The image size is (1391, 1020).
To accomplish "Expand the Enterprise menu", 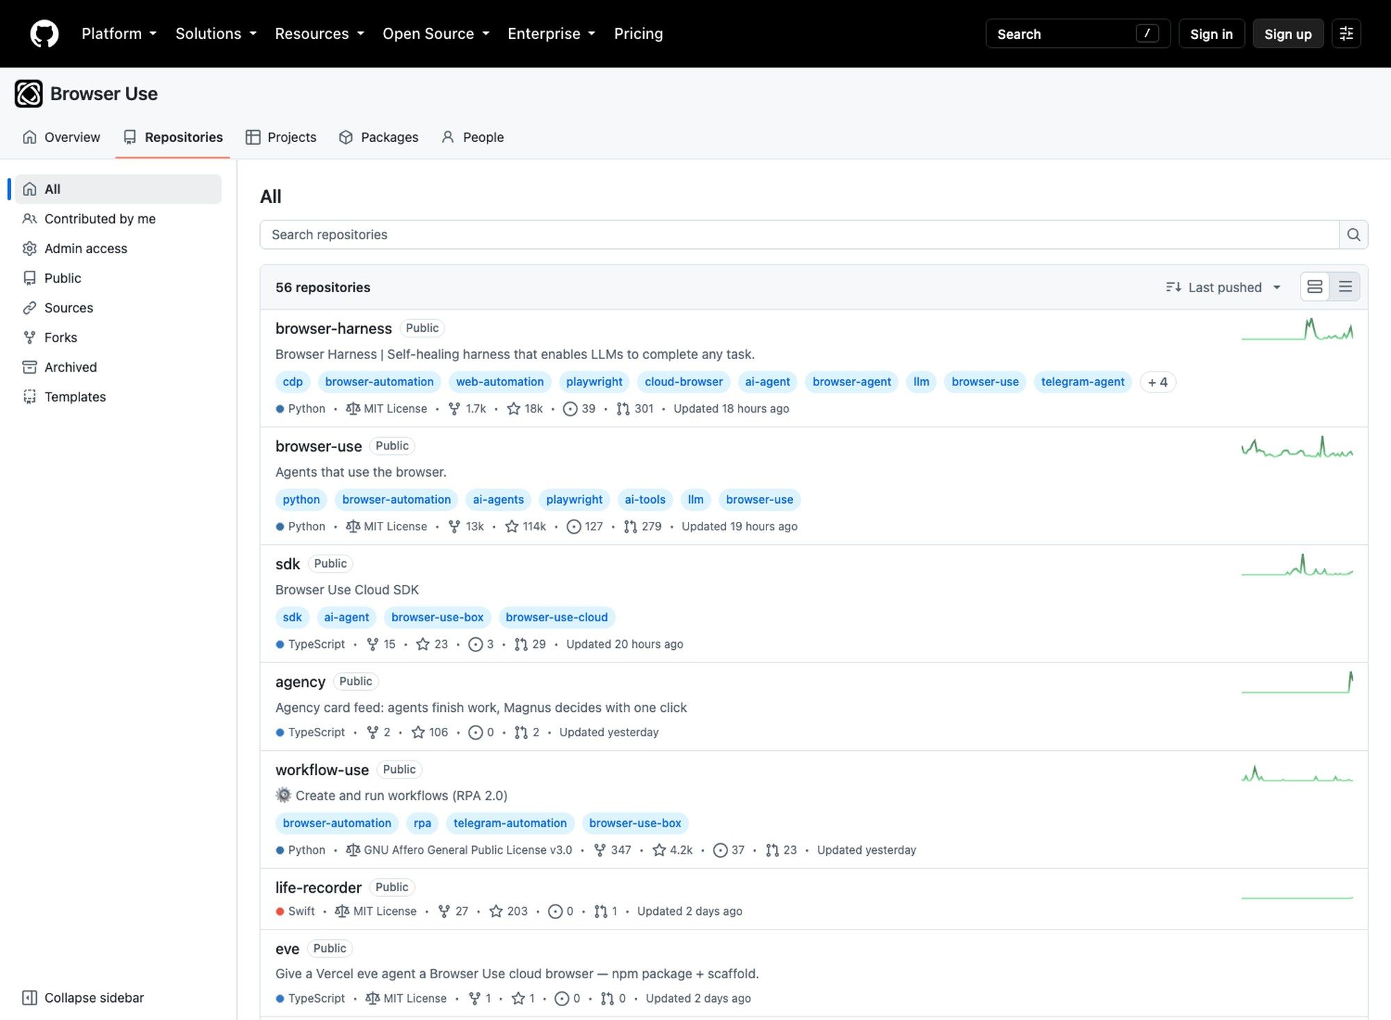I will [x=552, y=33].
